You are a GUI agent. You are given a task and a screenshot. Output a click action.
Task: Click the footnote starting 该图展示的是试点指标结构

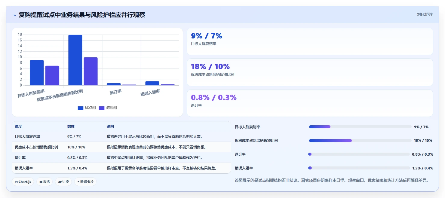[x=331, y=180]
